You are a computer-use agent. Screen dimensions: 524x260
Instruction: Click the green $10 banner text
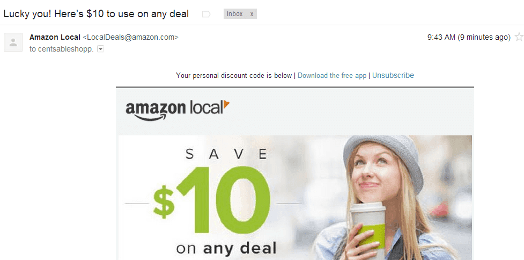coord(211,200)
